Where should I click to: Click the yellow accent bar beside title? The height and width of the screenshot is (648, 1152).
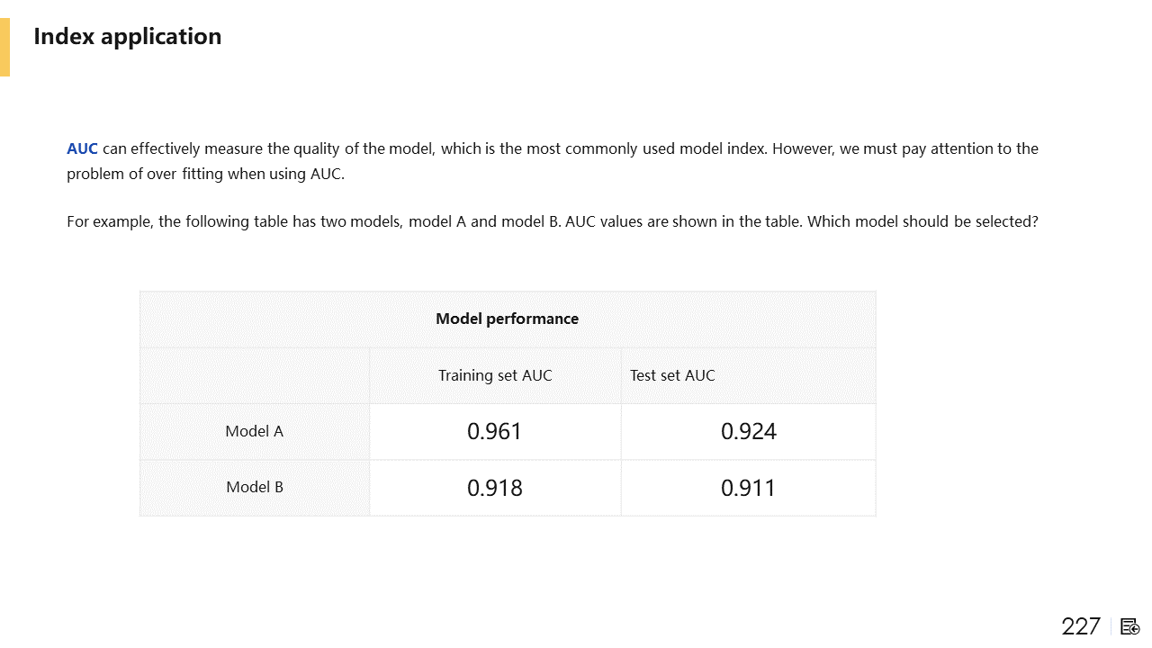[4, 47]
